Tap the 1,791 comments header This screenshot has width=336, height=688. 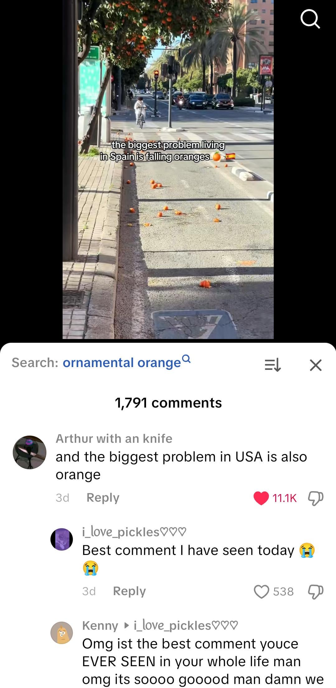(x=168, y=403)
